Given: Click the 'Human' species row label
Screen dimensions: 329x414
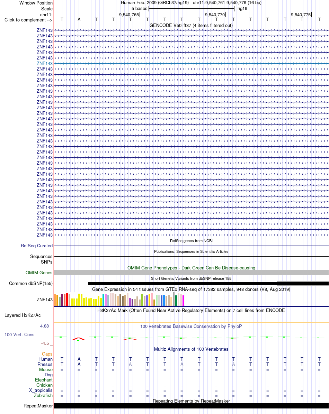Looking at the screenshot, I should point(45,359).
